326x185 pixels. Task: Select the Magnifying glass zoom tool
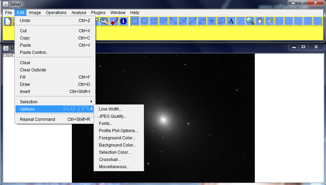(250, 21)
